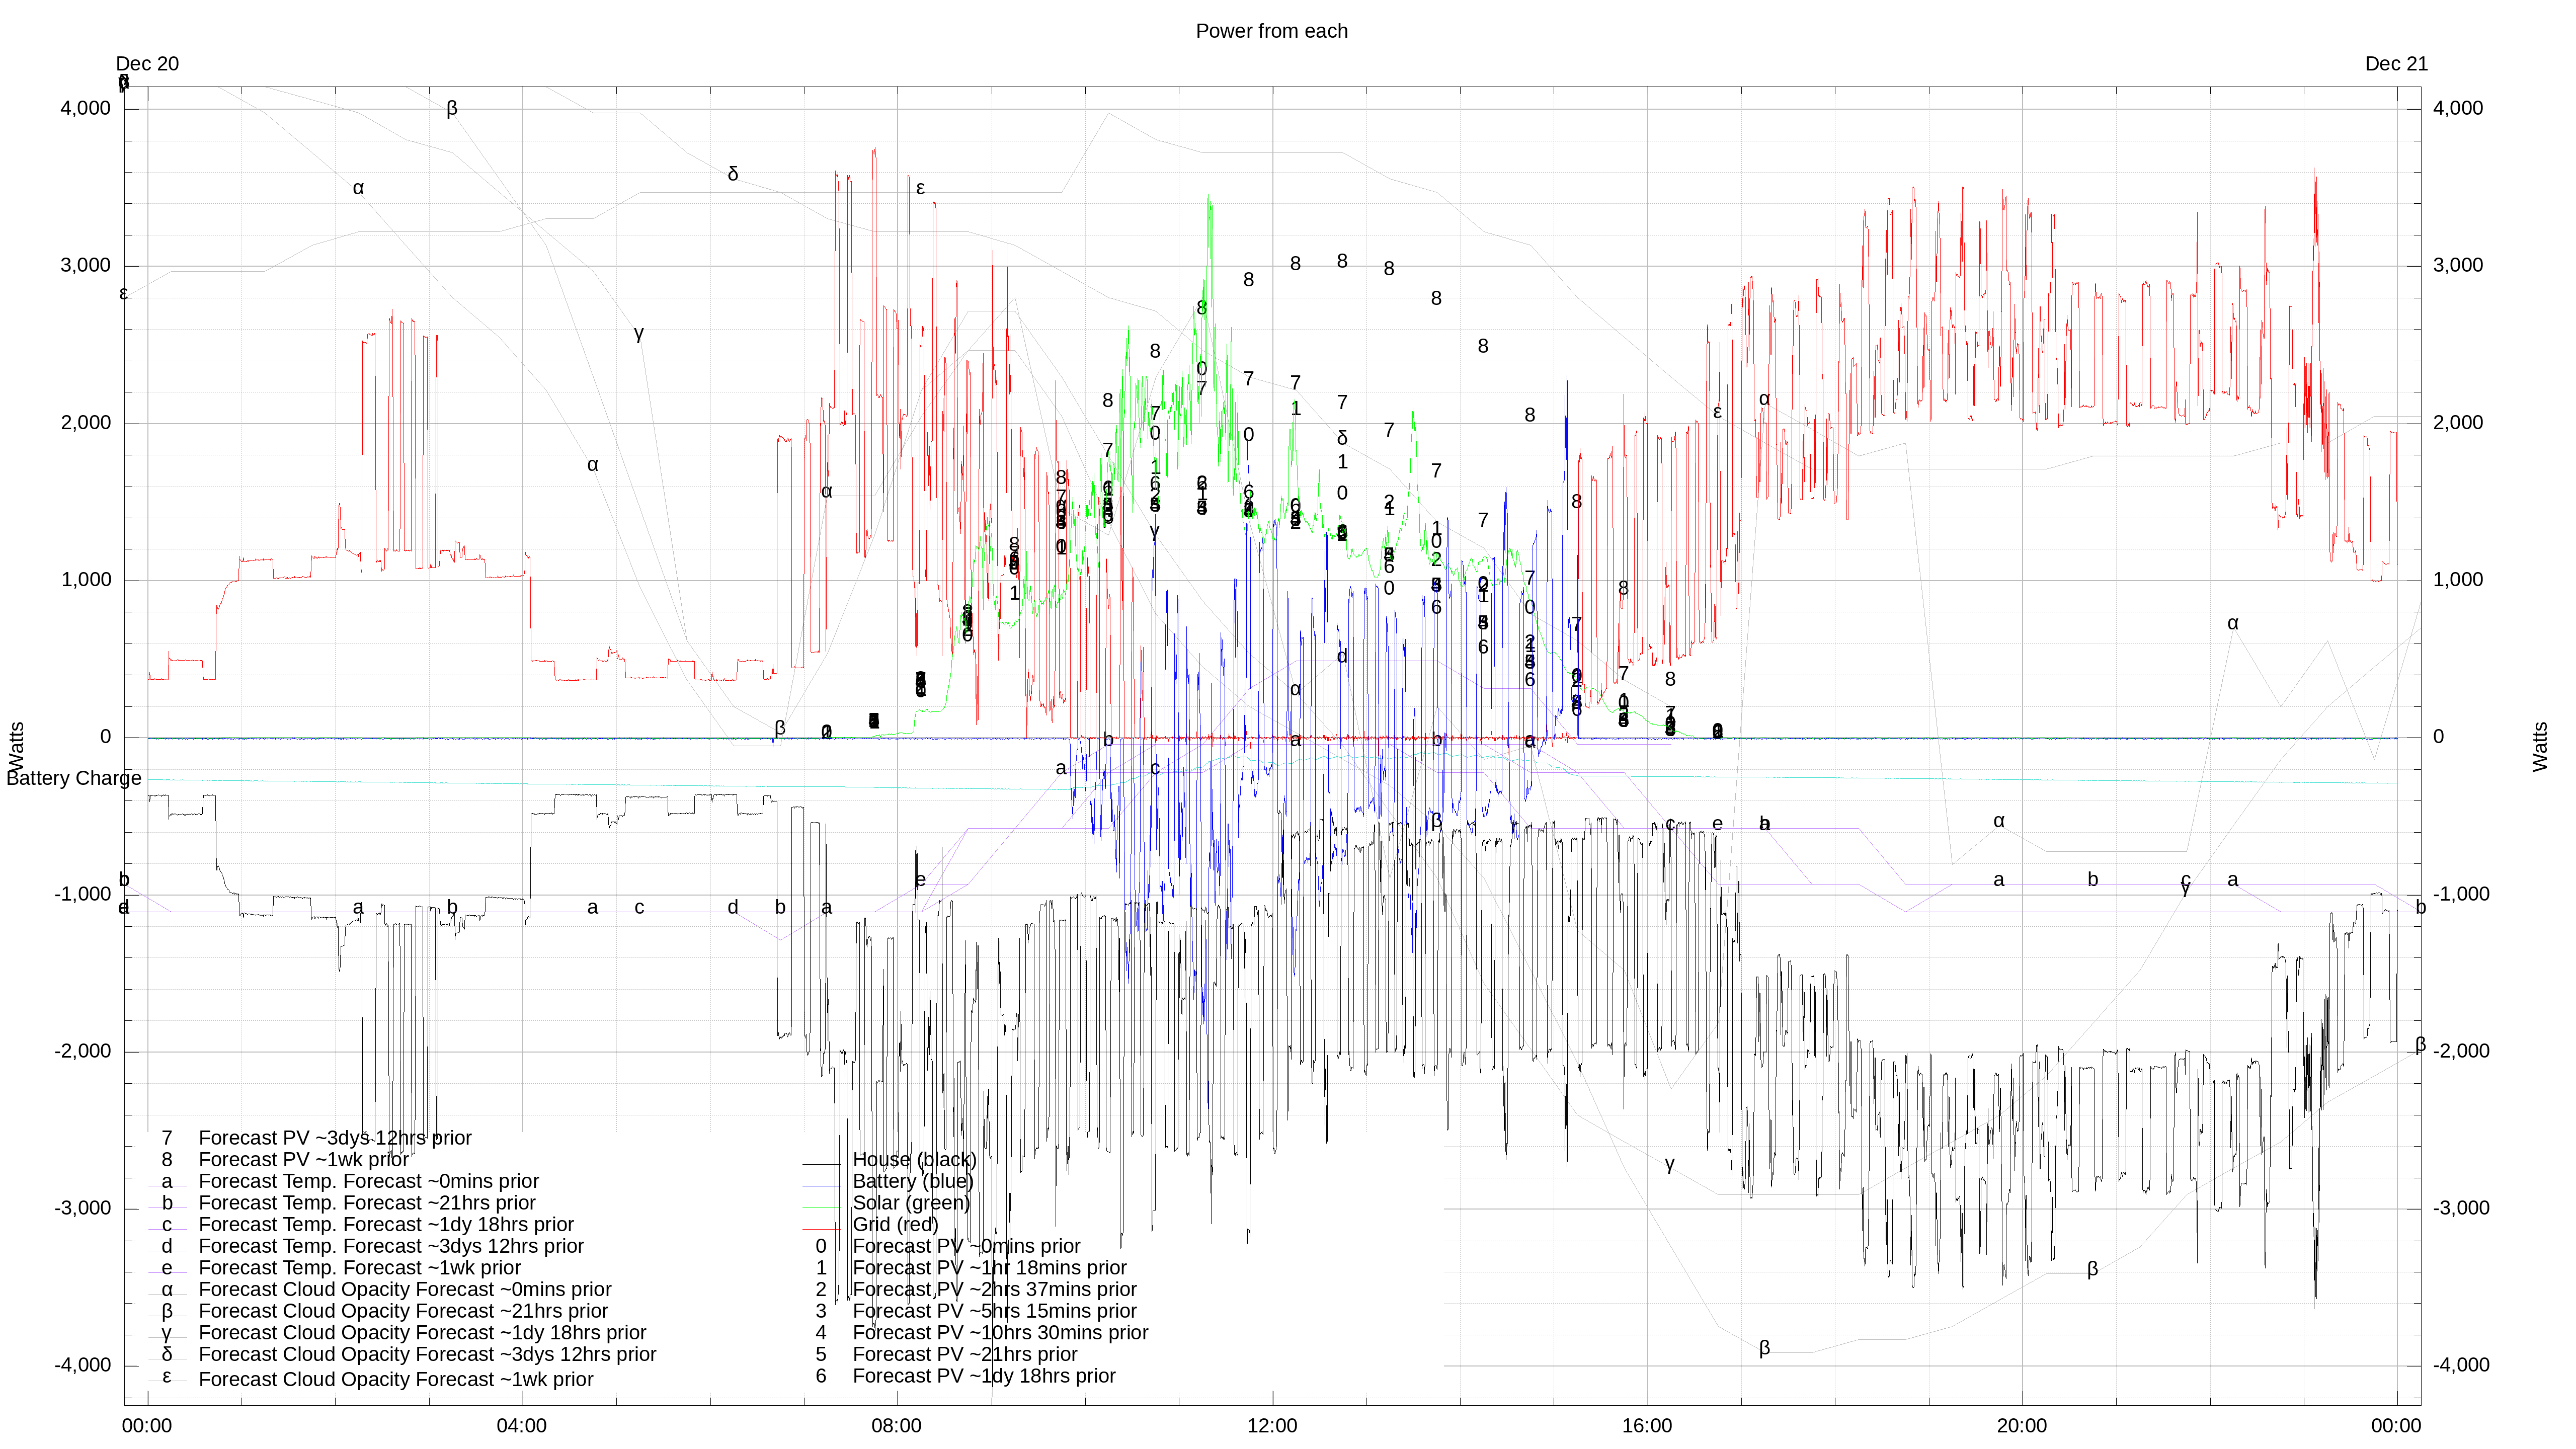Click the right axis '-2,000' label
Image resolution: width=2576 pixels, height=1449 pixels.
2461,1051
